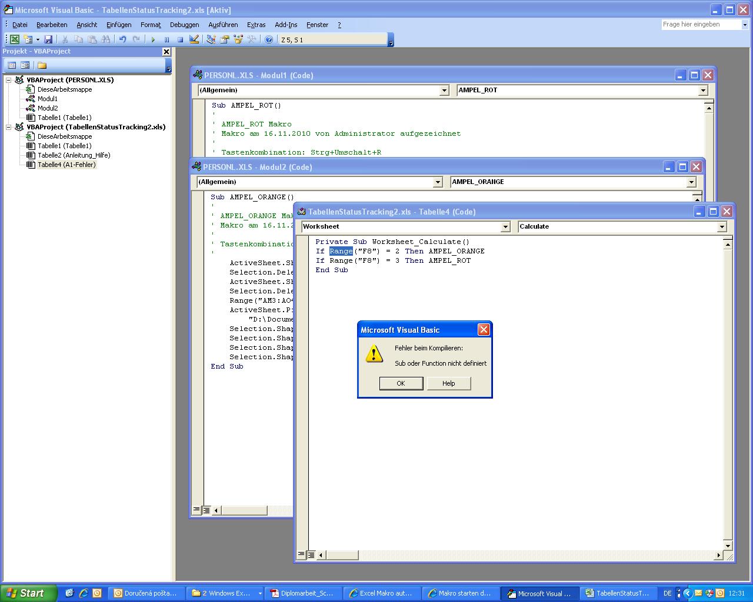Screen dimensions: 753x602
Task: Select DieseArbeitsmappe under PERSONL.XLS
Action: tap(64, 89)
